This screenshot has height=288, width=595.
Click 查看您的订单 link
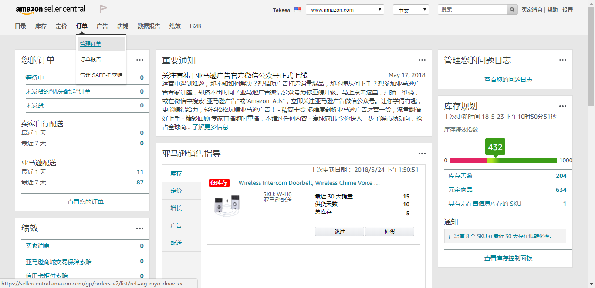point(85,202)
